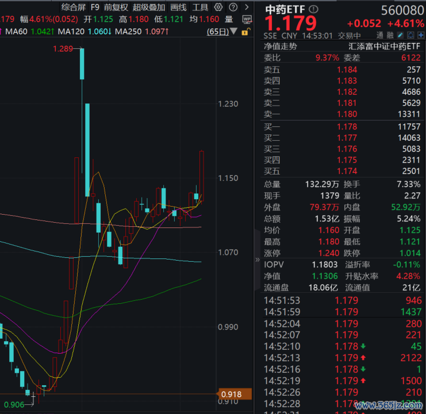426x414 pixels.
Task: Open the 前复权 adjustment dropdown
Action: (116, 7)
